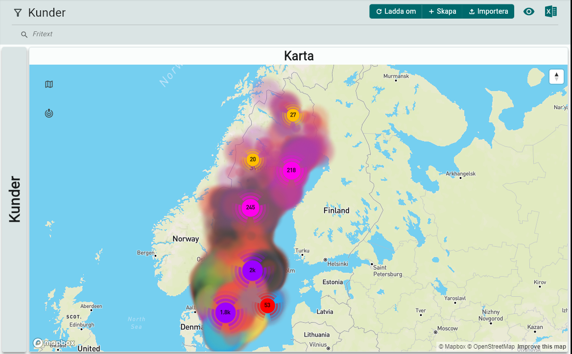Viewport: 572px width, 354px height.
Task: Click the Finland country label
Action: point(336,211)
